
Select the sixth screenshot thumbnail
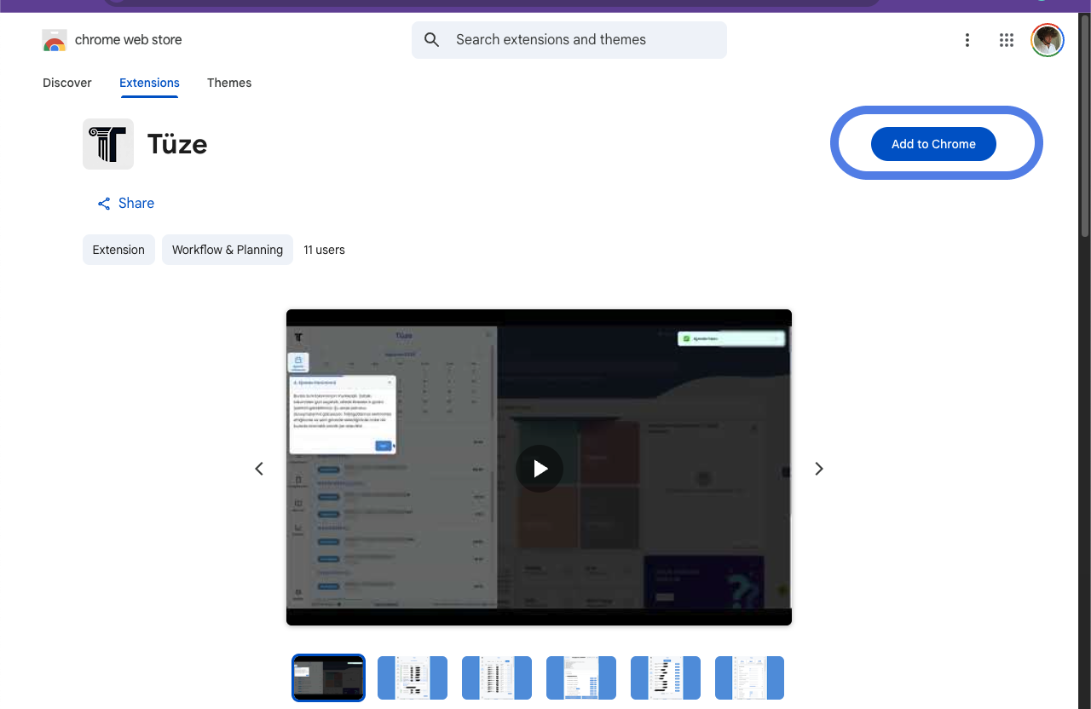click(x=750, y=677)
